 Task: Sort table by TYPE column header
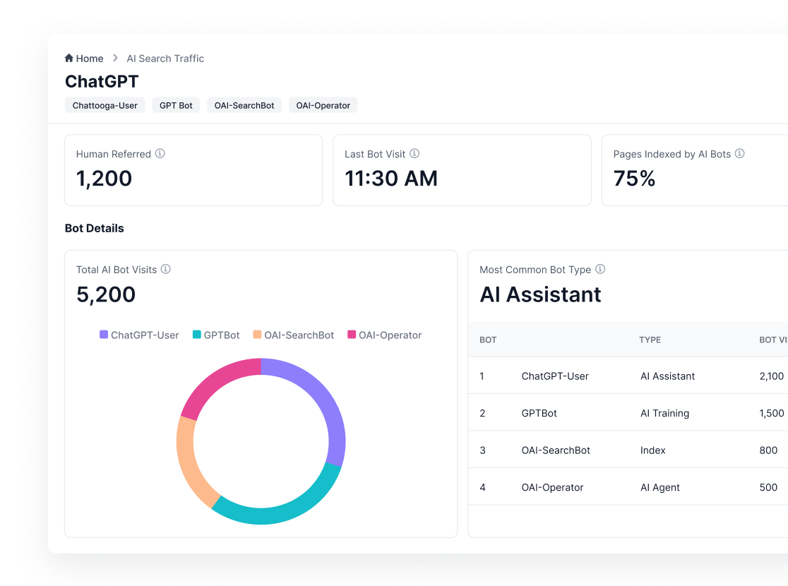[x=650, y=340]
